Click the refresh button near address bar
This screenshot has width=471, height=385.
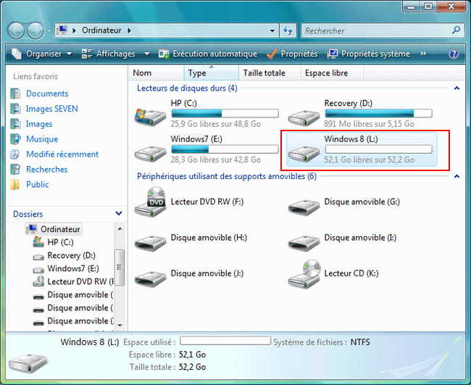[x=288, y=31]
